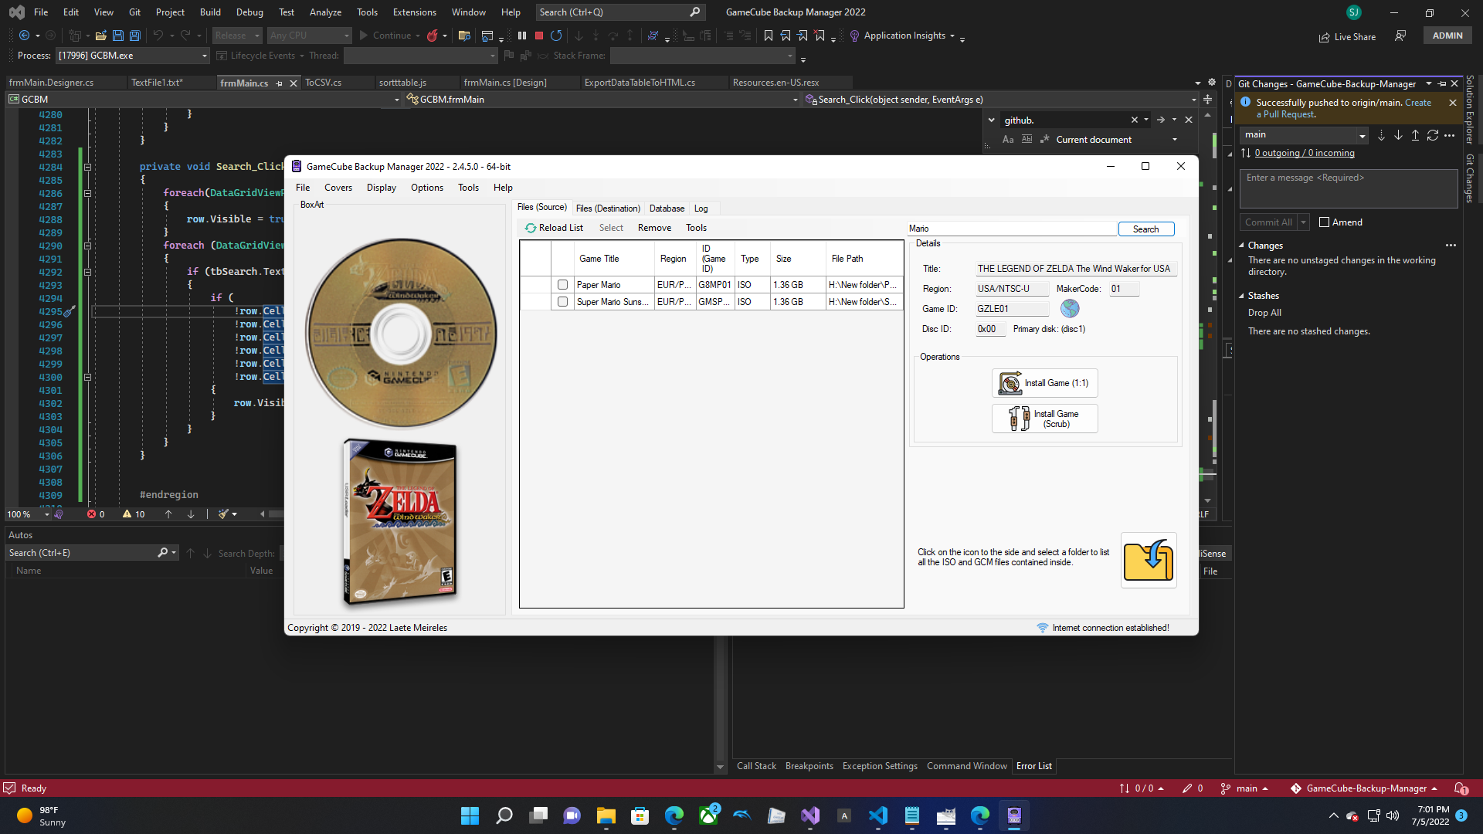Click the ADMIN button in the title bar

(x=1447, y=36)
